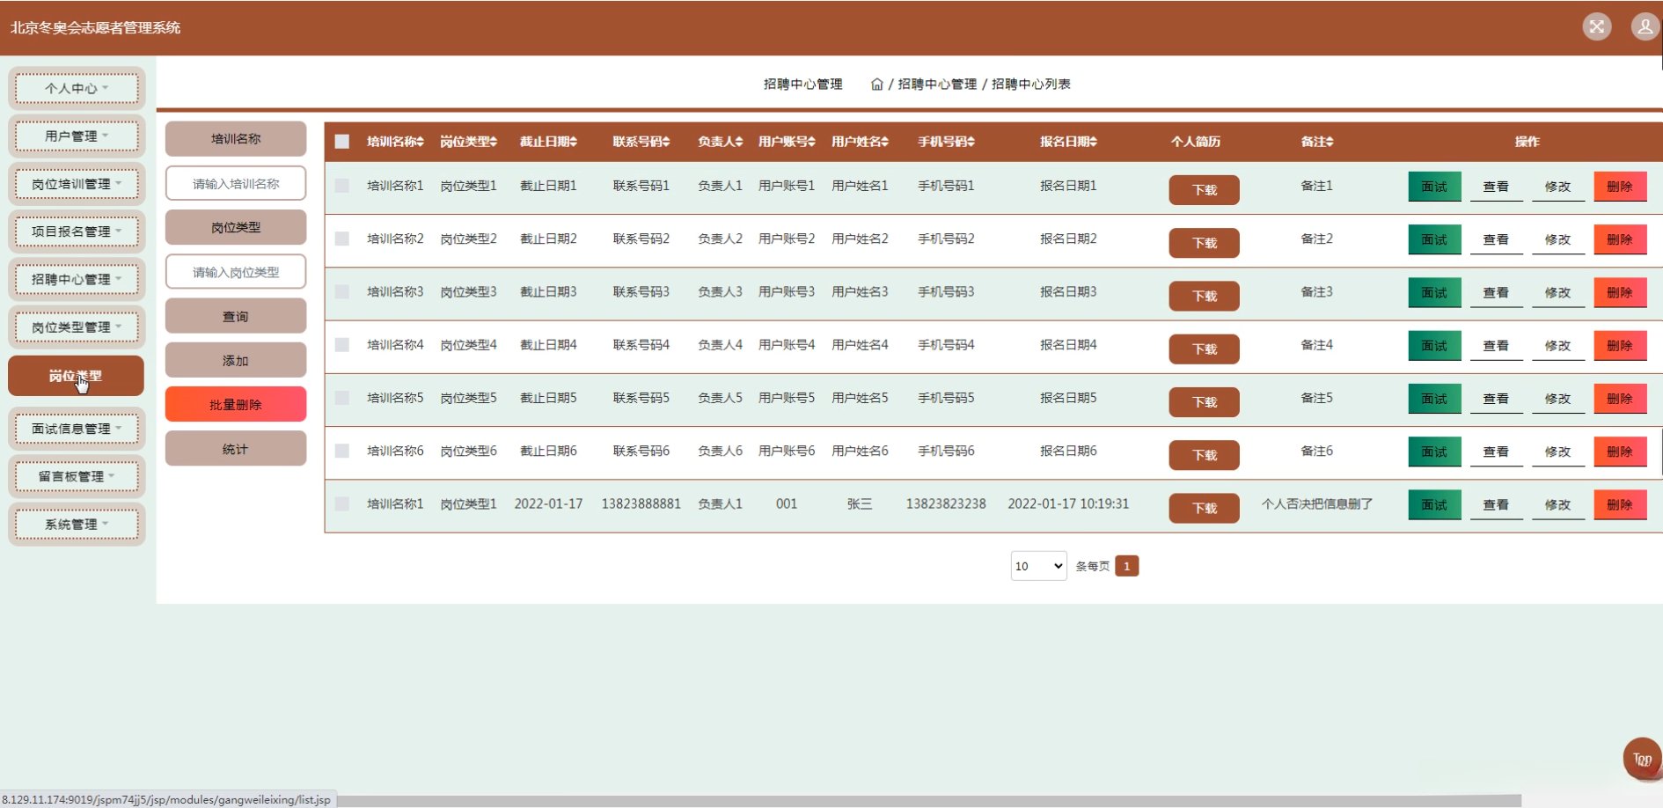Tick the checkbox for the 备注1 row

[342, 186]
